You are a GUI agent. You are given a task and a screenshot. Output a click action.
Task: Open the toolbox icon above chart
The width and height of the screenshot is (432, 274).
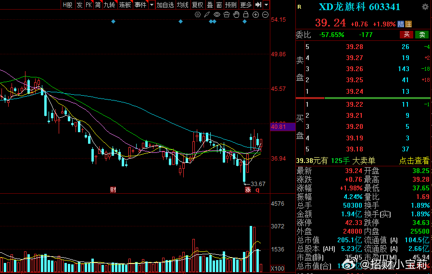(227, 14)
